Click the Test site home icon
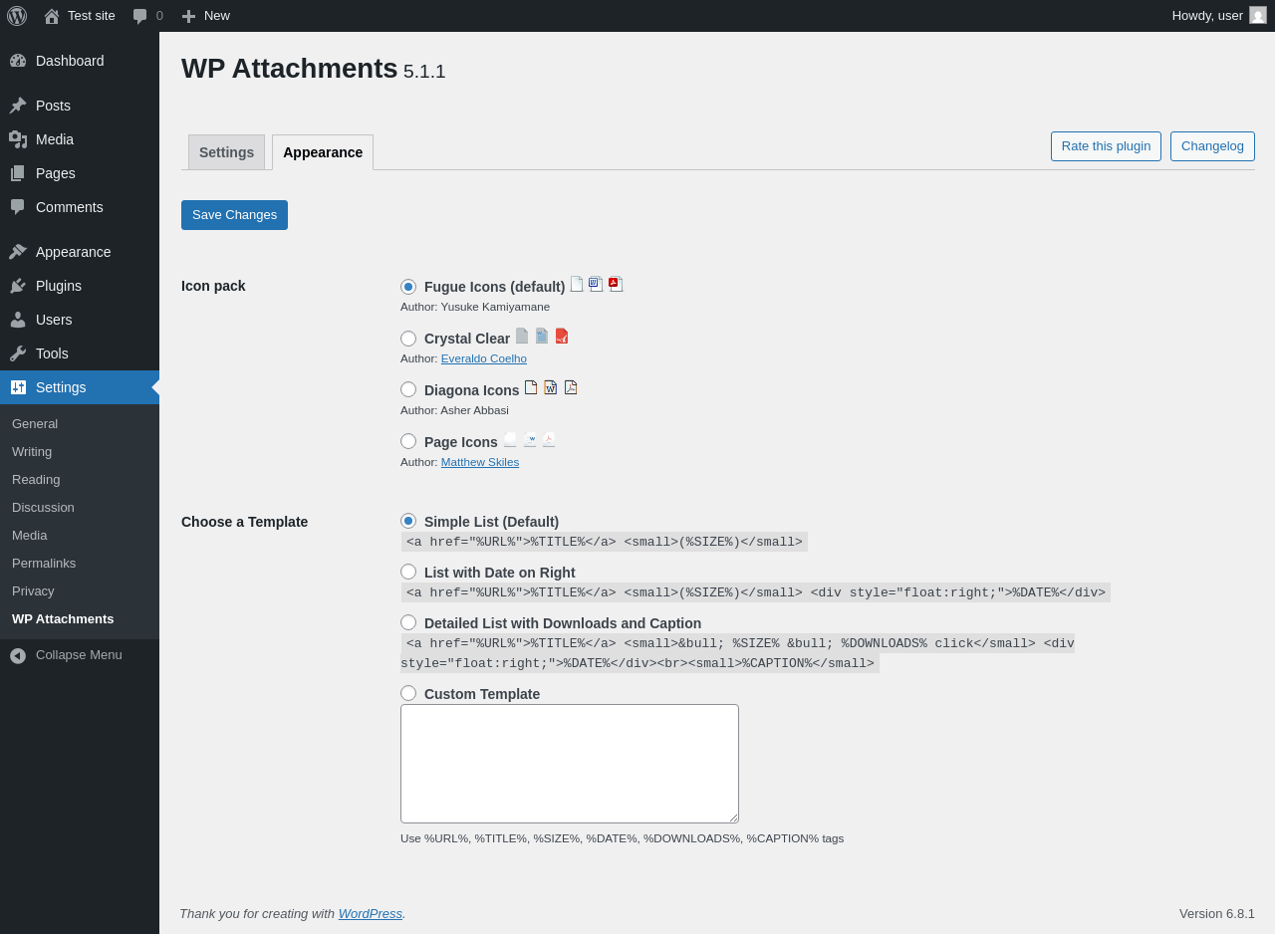This screenshot has width=1275, height=934. click(x=52, y=16)
